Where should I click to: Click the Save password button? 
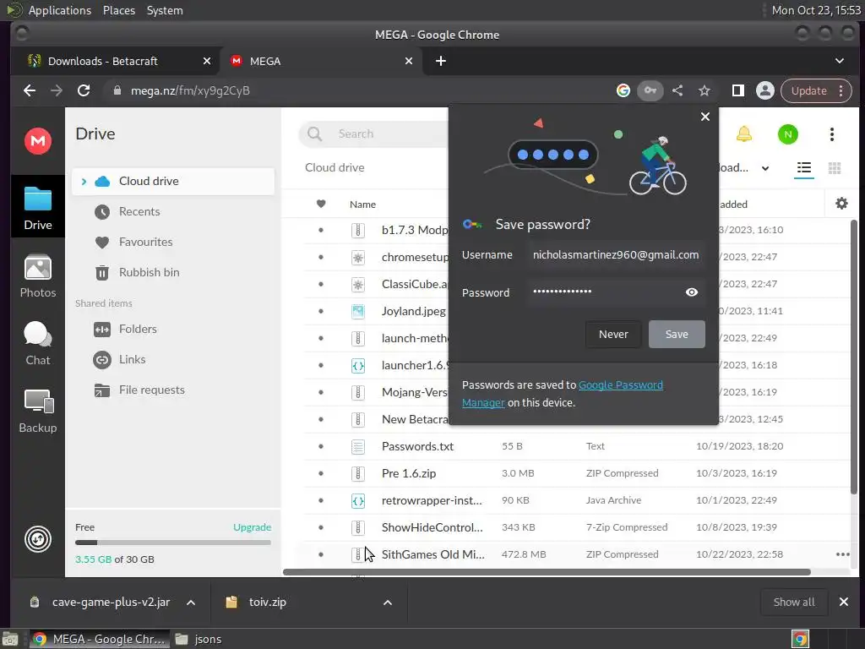(677, 334)
